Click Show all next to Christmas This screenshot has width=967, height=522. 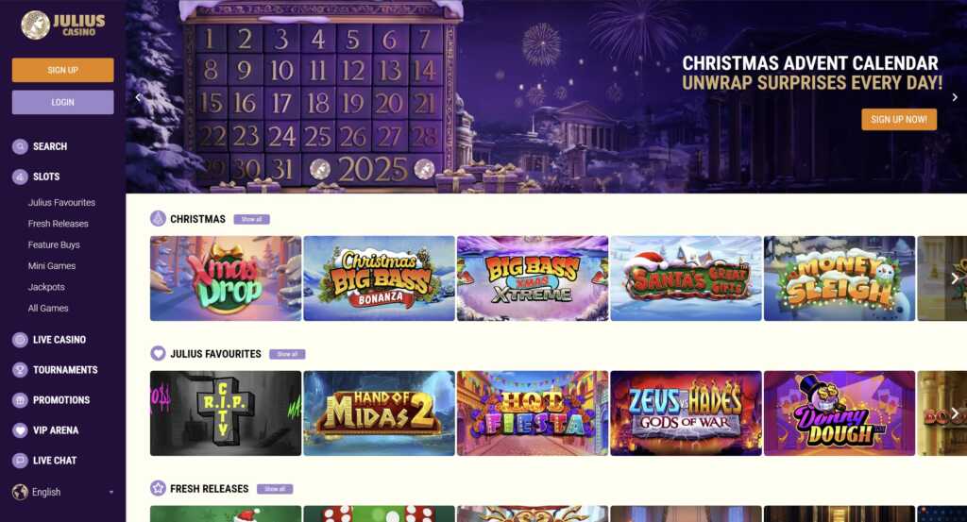coord(251,219)
